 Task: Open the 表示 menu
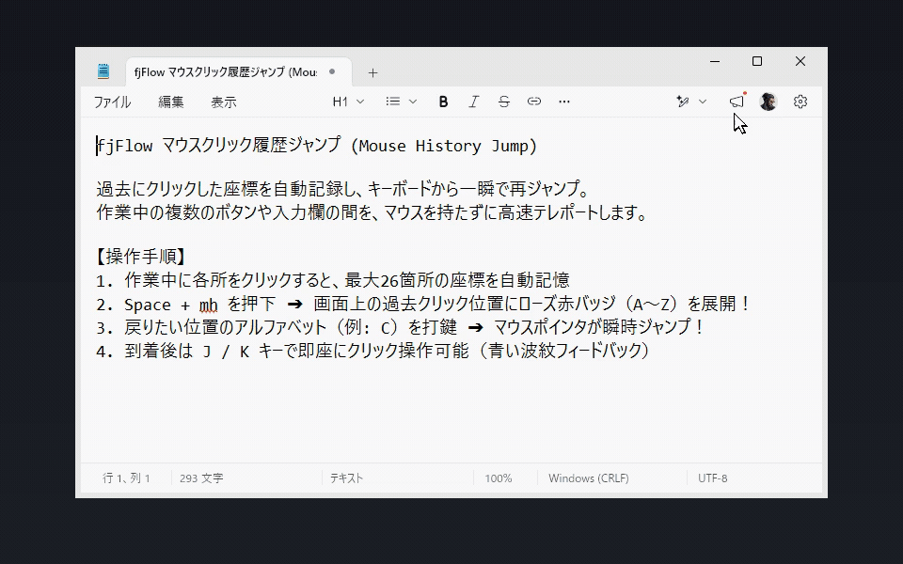[224, 102]
